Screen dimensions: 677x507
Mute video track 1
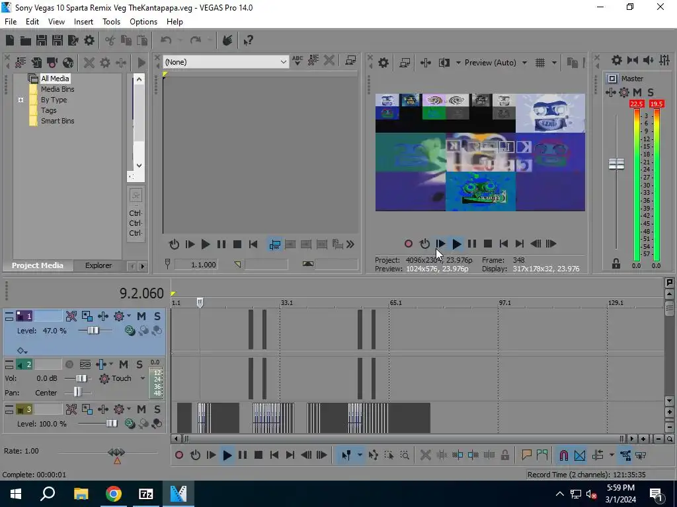[x=141, y=316]
